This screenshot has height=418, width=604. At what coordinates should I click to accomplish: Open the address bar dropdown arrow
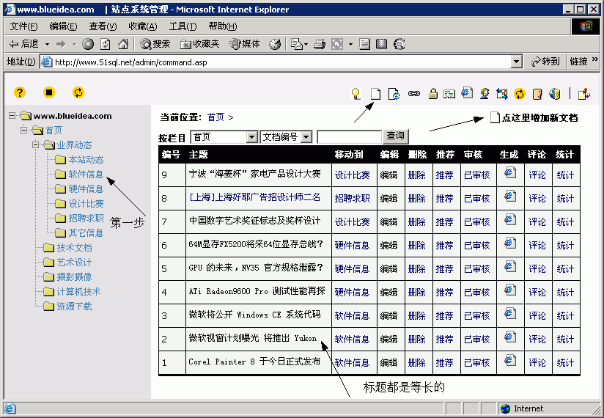(x=516, y=62)
